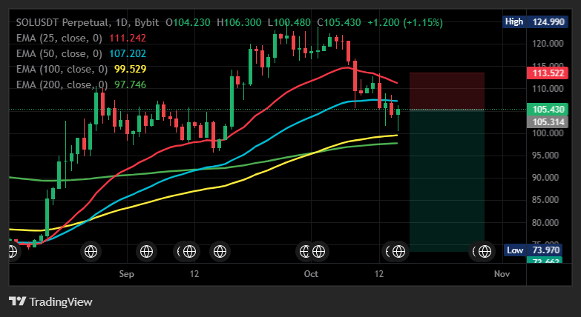
Task: Click the blue EMA value 107.202
Action: point(128,53)
